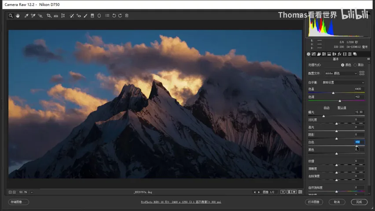
Task: Select the Targeted Adjustment tool
Action: coord(40,15)
